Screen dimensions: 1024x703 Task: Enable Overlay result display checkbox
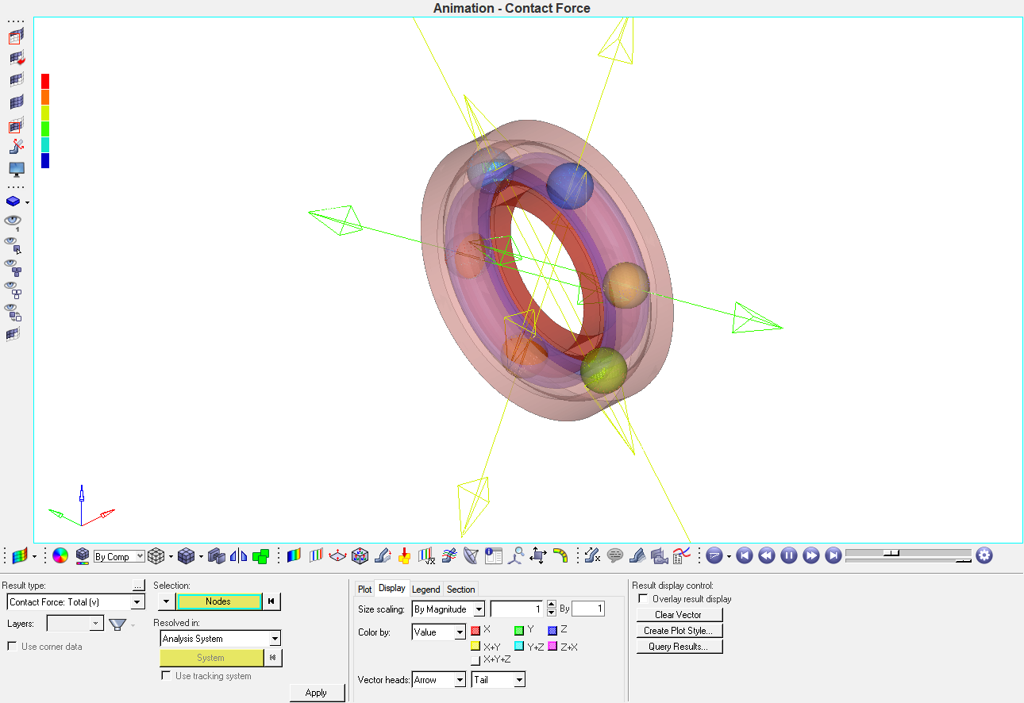pyautogui.click(x=643, y=599)
